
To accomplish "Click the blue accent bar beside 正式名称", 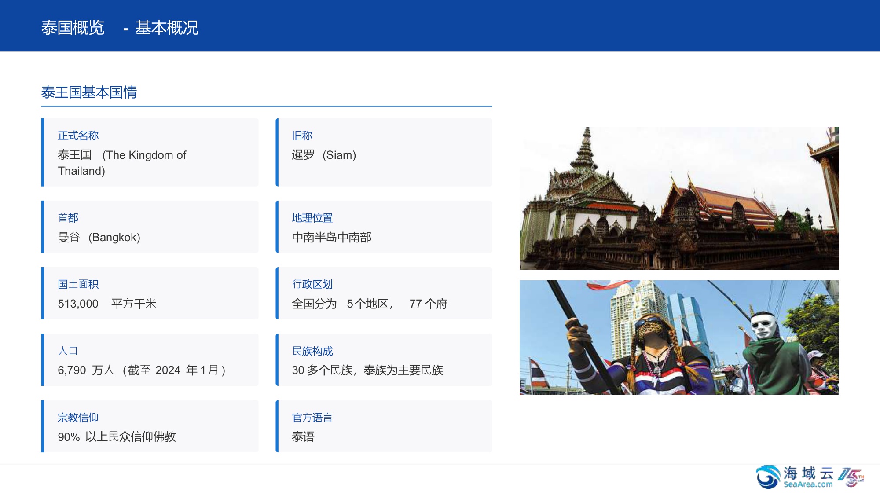I will pyautogui.click(x=43, y=152).
